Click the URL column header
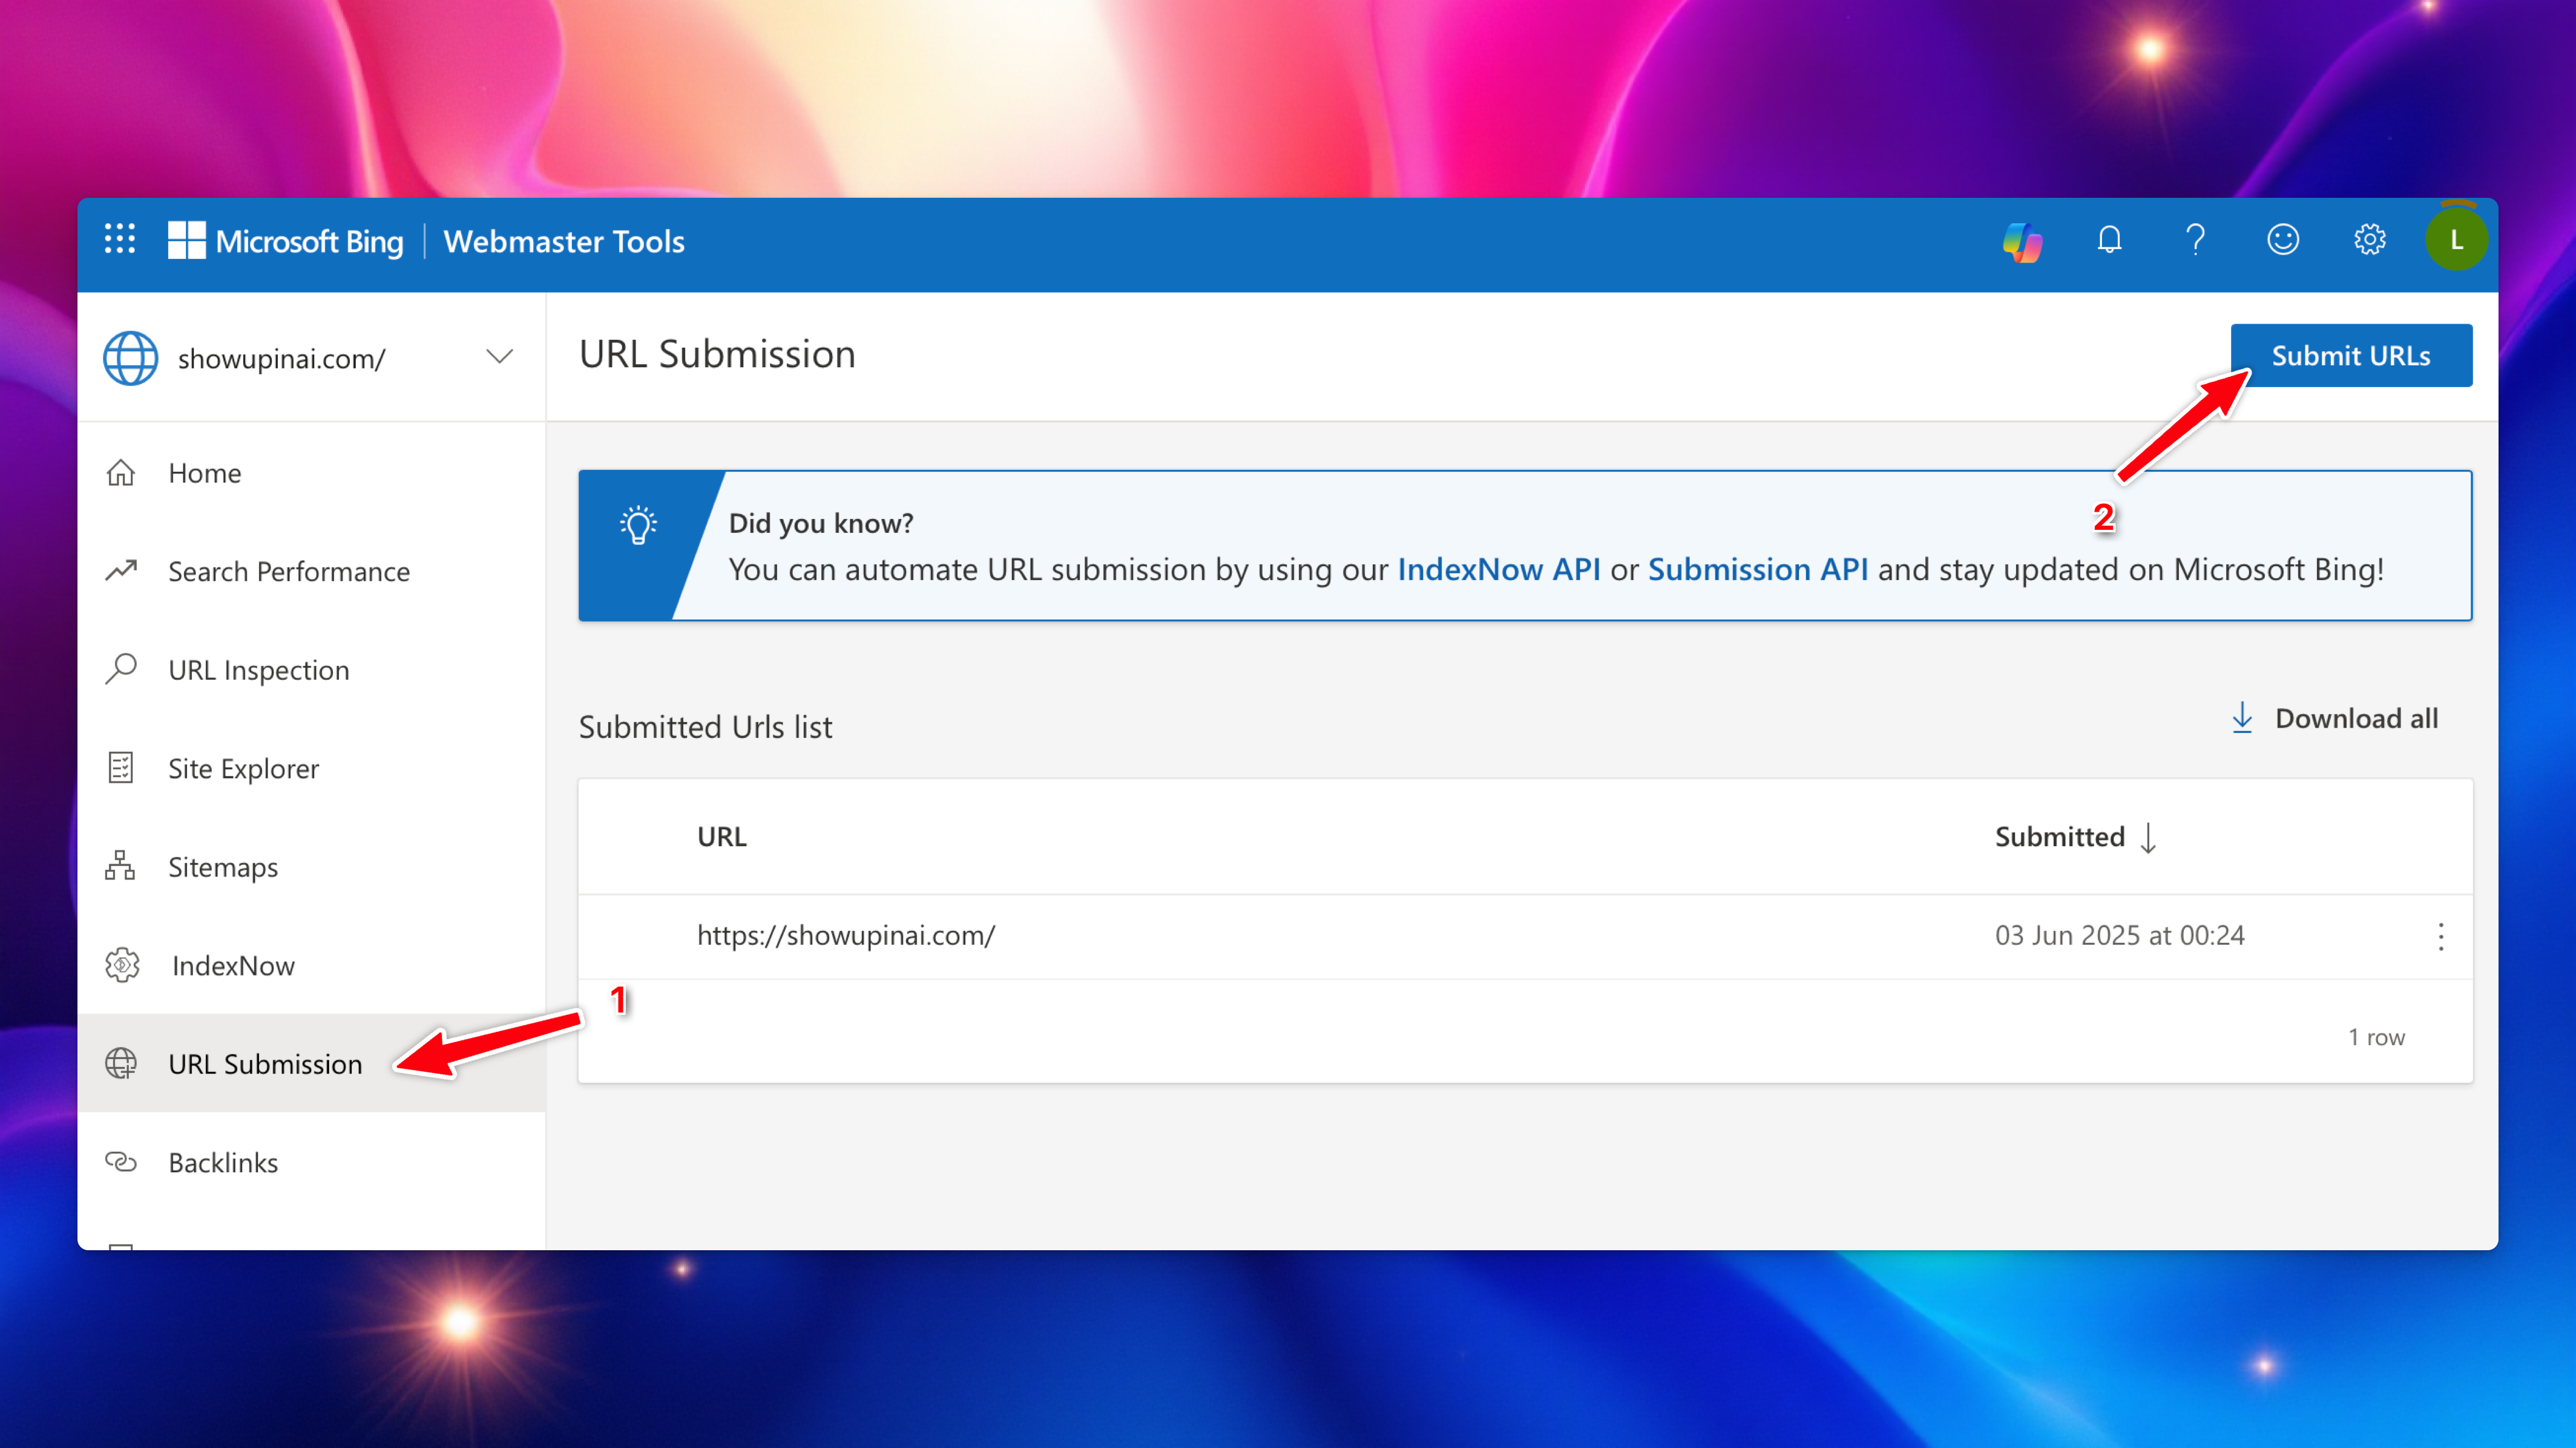Viewport: 2576px width, 1448px height. tap(722, 837)
